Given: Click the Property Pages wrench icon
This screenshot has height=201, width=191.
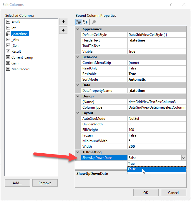Looking at the screenshot, I should point(94,22).
